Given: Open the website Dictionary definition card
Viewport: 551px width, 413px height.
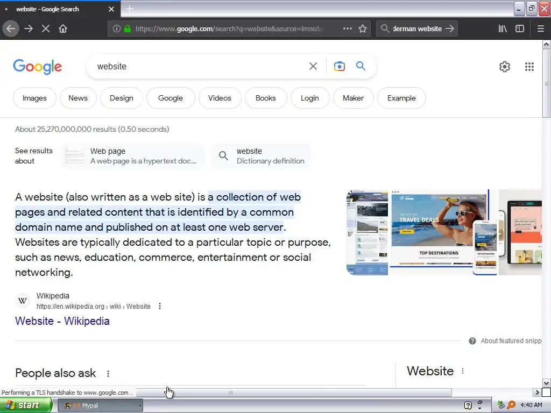Looking at the screenshot, I should 261,156.
